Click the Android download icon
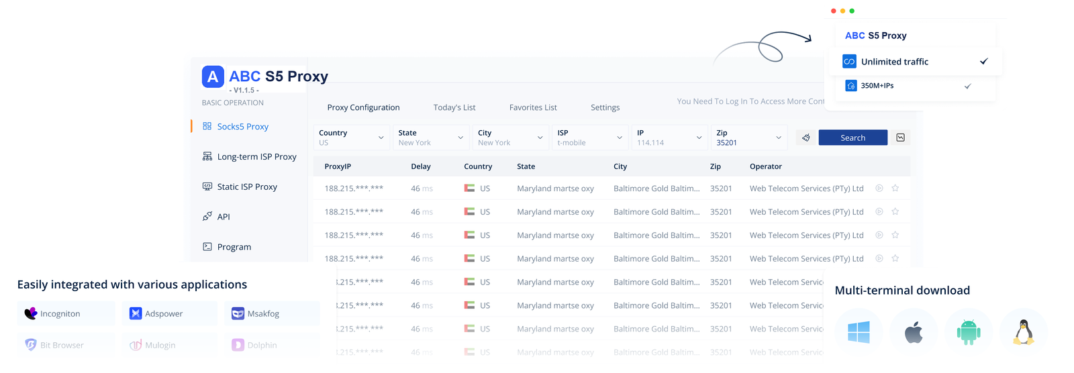Image resolution: width=1074 pixels, height=373 pixels. point(969,331)
